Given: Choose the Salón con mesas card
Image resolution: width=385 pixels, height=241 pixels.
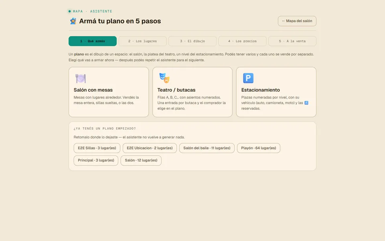Looking at the screenshot, I should 109,92.
